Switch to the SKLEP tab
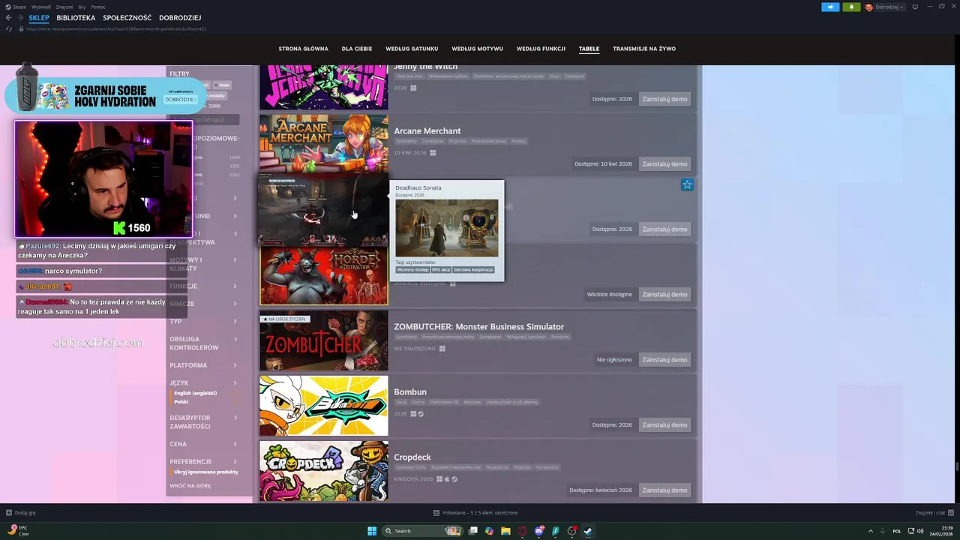 pyautogui.click(x=39, y=18)
